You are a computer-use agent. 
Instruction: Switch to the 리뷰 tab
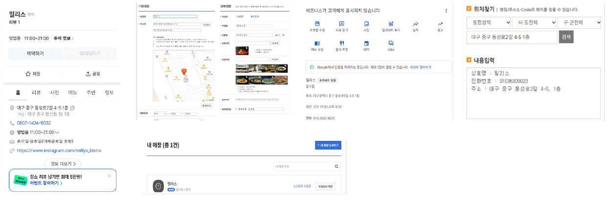36,92
